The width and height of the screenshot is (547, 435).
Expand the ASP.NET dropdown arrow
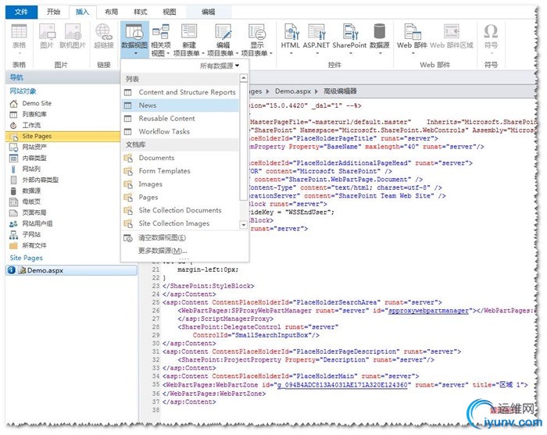(316, 54)
